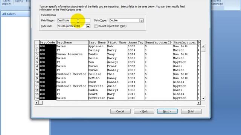This screenshot has height=135, width=241.
Task: Open the Indexed dropdown arrow
Action: click(x=88, y=26)
